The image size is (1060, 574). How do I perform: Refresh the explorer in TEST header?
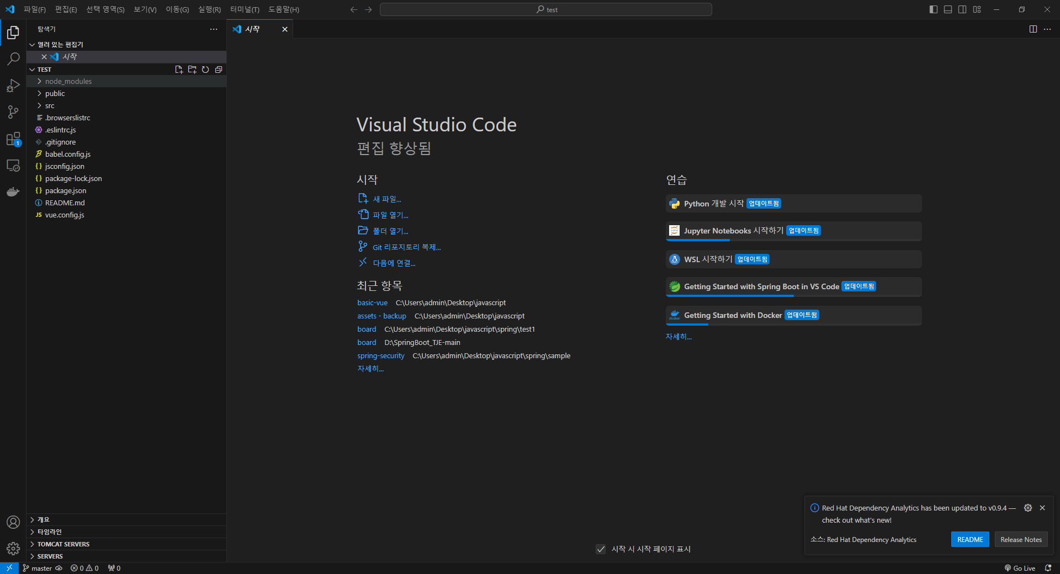205,70
